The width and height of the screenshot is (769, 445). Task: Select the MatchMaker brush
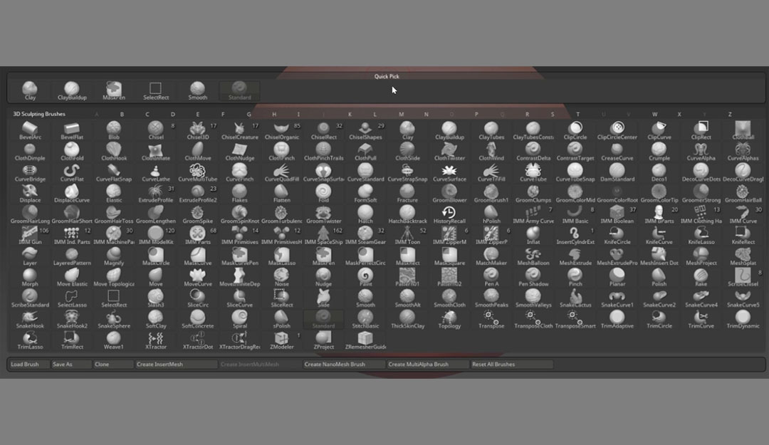(x=491, y=257)
